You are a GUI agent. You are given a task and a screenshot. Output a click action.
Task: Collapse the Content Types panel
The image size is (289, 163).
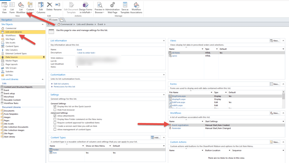pyautogui.click(x=164, y=138)
